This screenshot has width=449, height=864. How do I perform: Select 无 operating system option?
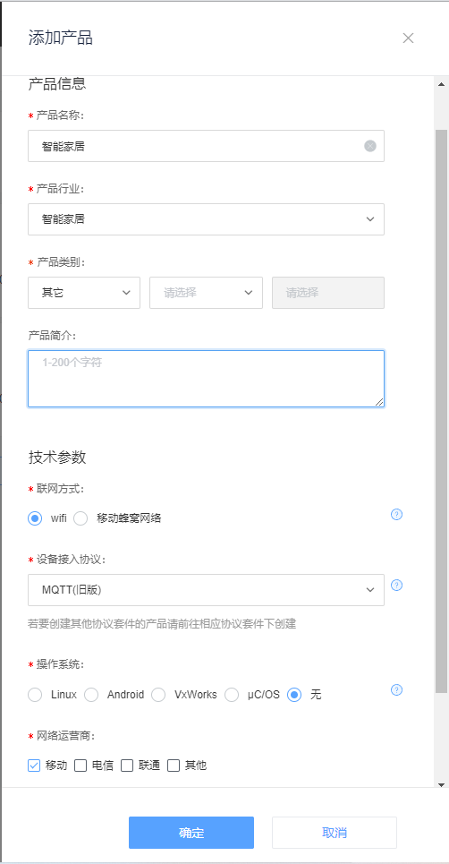[295, 695]
